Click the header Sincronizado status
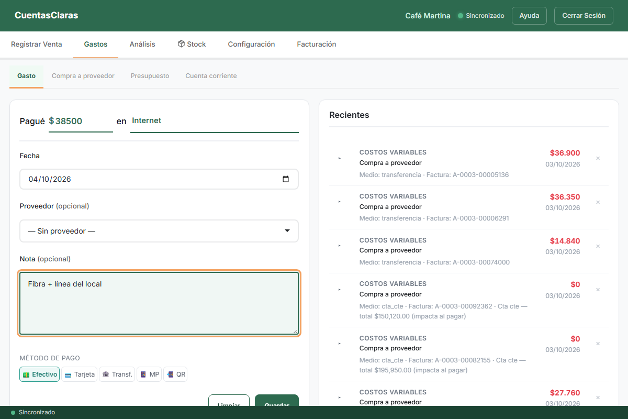This screenshot has height=419, width=628. pyautogui.click(x=481, y=16)
